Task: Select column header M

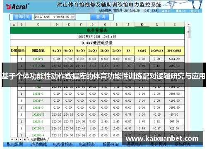Action: (x=174, y=25)
